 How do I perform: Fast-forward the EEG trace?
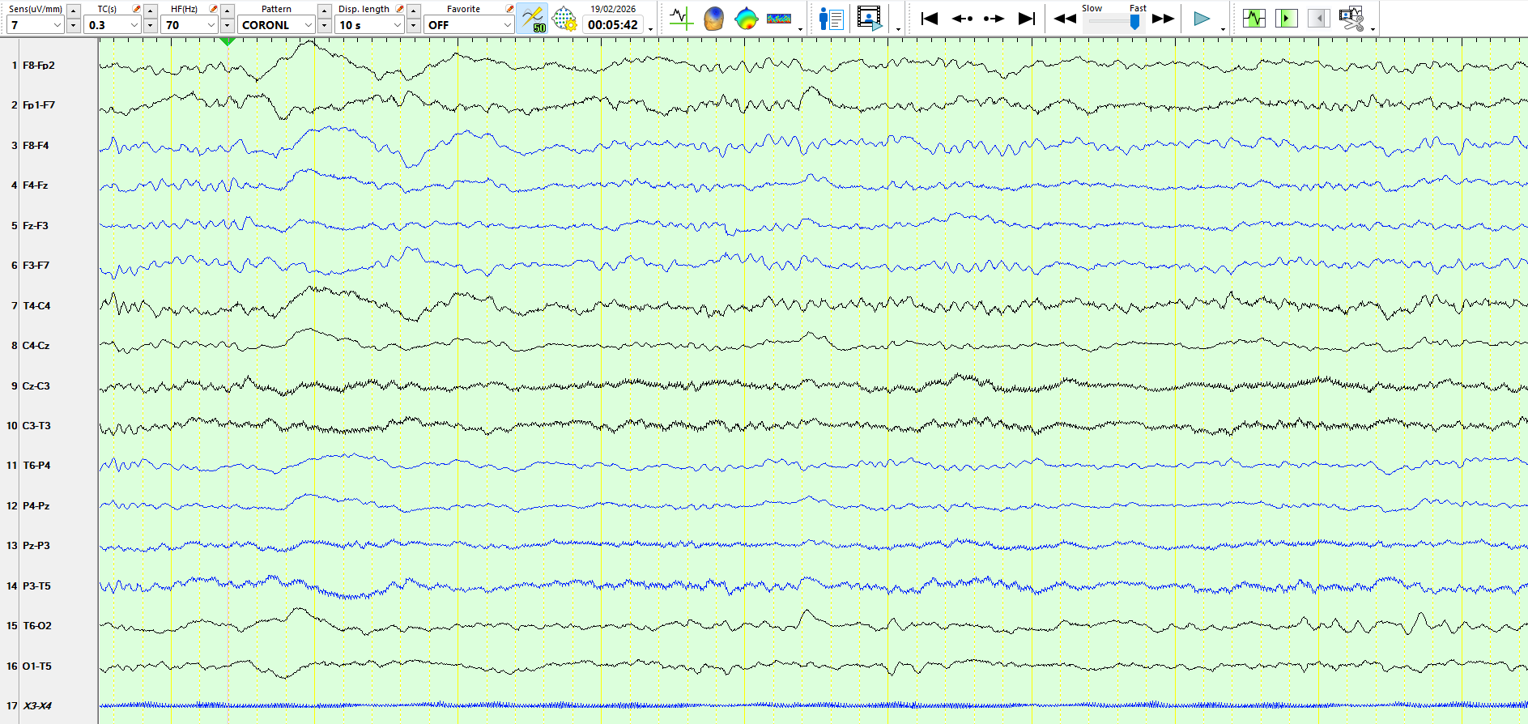click(1164, 19)
